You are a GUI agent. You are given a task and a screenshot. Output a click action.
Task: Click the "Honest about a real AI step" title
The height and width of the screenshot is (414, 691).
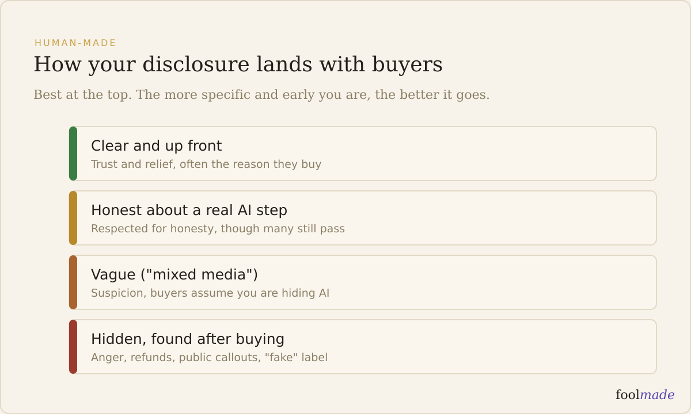coord(189,210)
